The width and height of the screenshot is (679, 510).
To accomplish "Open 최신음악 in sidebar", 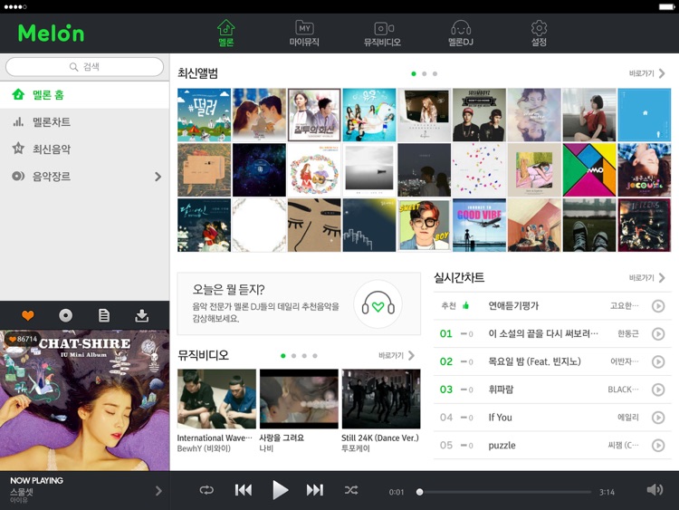I will tap(84, 149).
